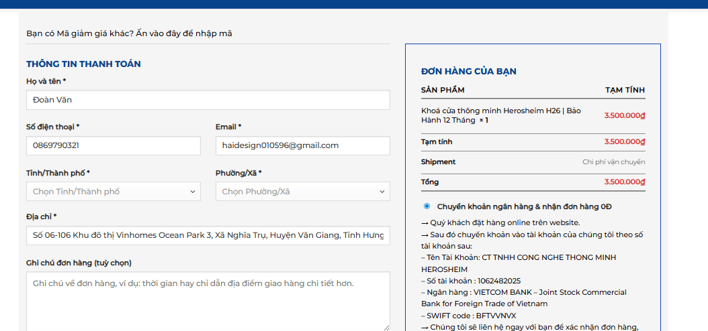Image resolution: width=708 pixels, height=331 pixels.
Task: Click inside the Ghi chú đơn hàng textarea
Action: (x=208, y=302)
